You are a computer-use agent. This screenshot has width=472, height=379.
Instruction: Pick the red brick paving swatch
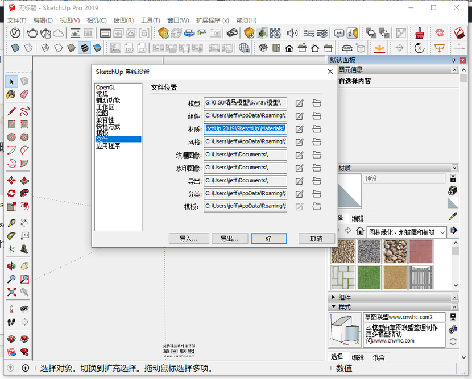click(421, 252)
